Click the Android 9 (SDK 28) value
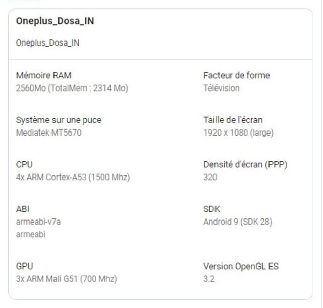Image resolution: width=323 pixels, height=308 pixels. (238, 222)
